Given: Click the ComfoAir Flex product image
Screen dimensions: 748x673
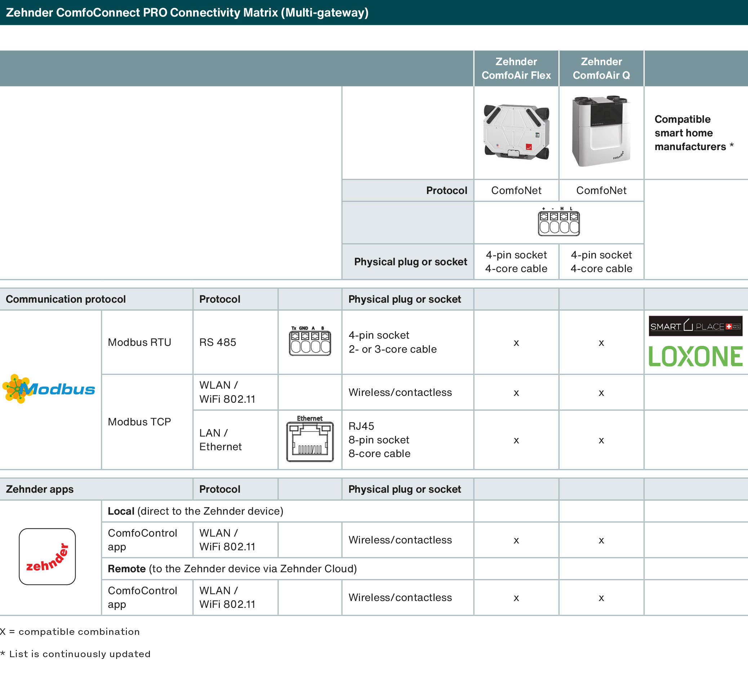Looking at the screenshot, I should tap(516, 132).
